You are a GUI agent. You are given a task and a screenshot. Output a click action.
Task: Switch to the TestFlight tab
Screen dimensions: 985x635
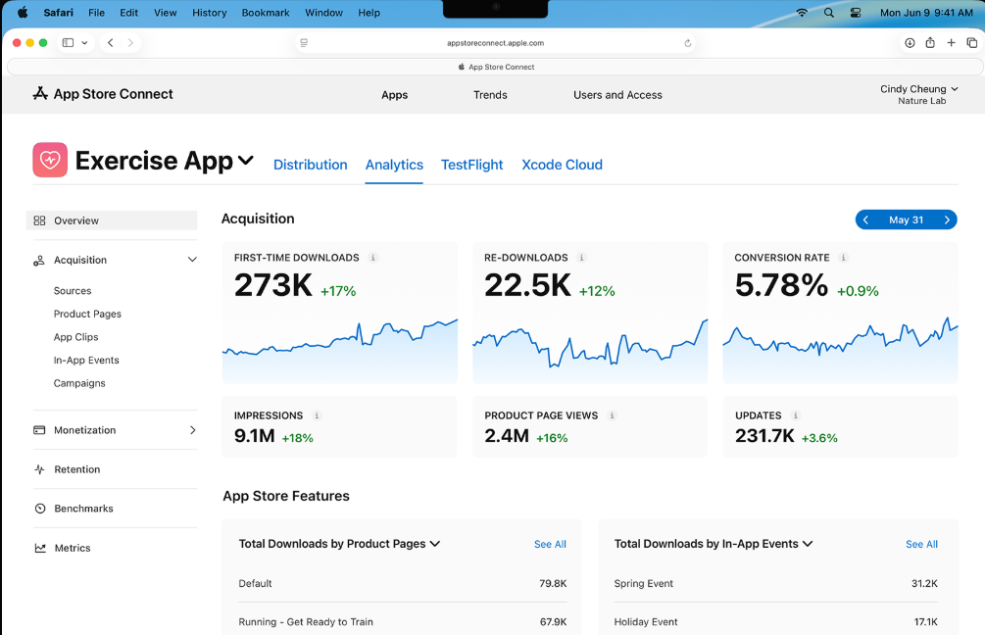click(471, 165)
